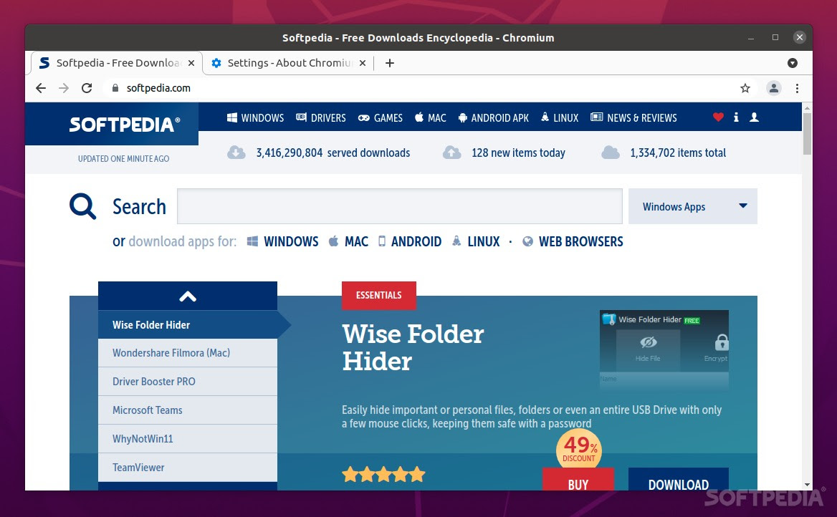Open the Chromium profile avatar button
Viewport: 837px width, 517px height.
point(773,88)
